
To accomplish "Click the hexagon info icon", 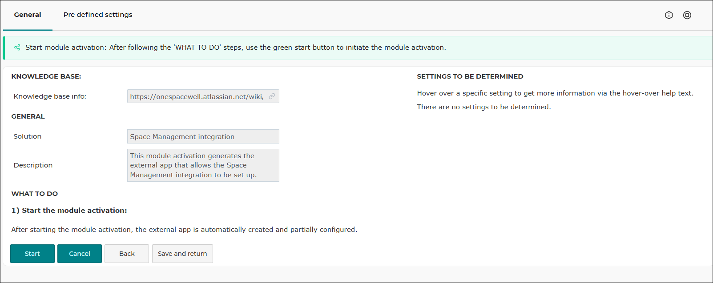I will (x=669, y=15).
